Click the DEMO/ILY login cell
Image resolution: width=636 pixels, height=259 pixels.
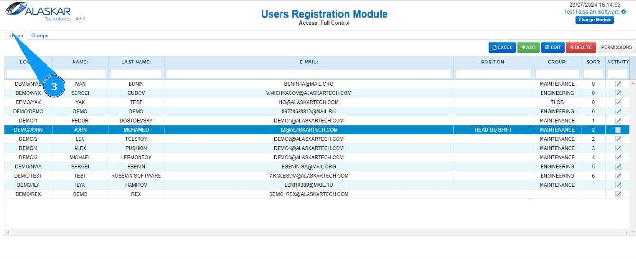[28, 185]
